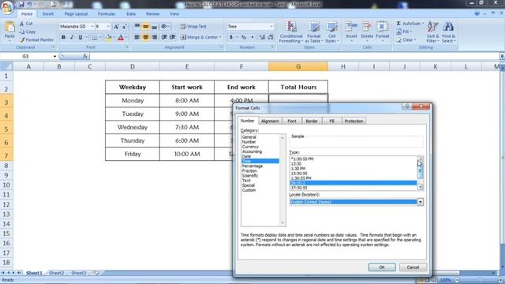
Task: Toggle Bold formatting
Action: coord(63,37)
